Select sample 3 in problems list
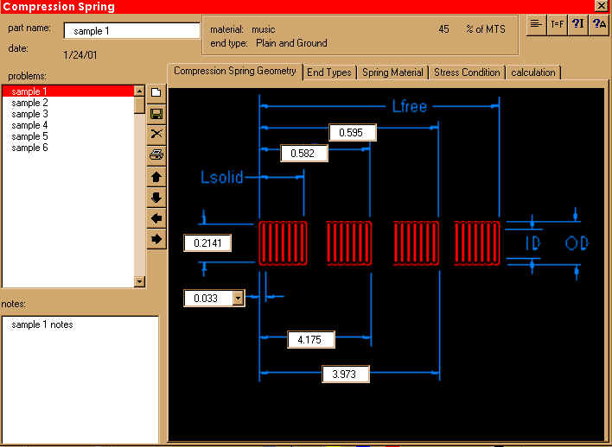This screenshot has height=447, width=612. (x=30, y=114)
